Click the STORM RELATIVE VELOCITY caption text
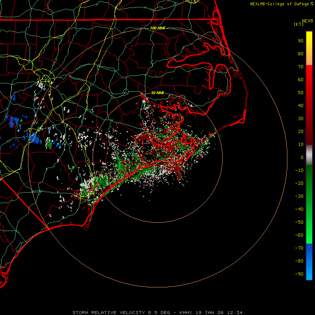315x315 pixels. (108, 313)
